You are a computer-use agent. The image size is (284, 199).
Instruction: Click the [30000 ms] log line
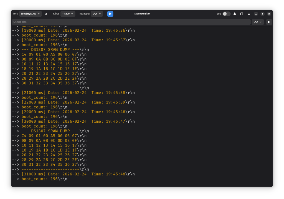coord(78,121)
